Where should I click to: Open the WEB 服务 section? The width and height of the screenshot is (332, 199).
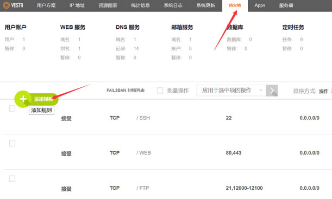coord(73,27)
